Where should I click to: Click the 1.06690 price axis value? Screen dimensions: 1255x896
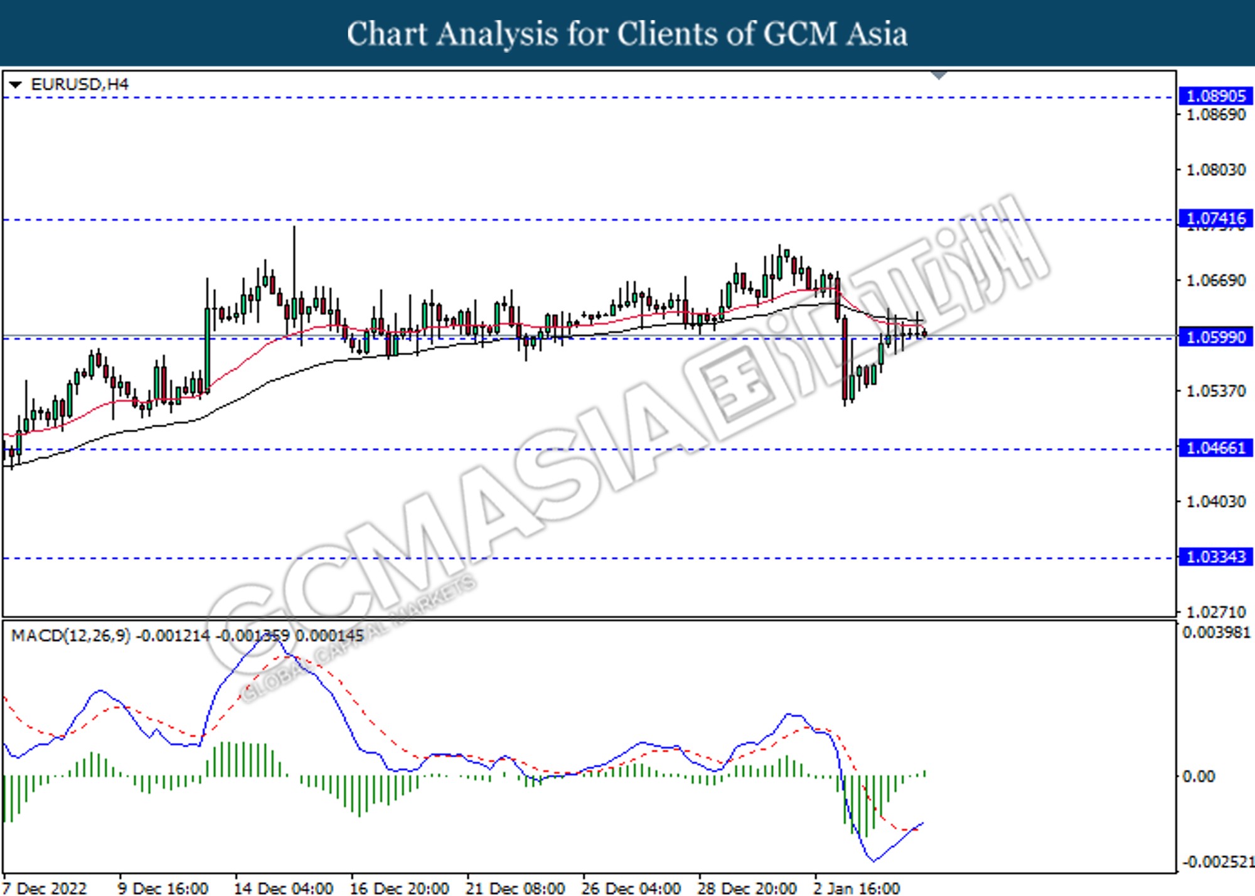pyautogui.click(x=1215, y=280)
